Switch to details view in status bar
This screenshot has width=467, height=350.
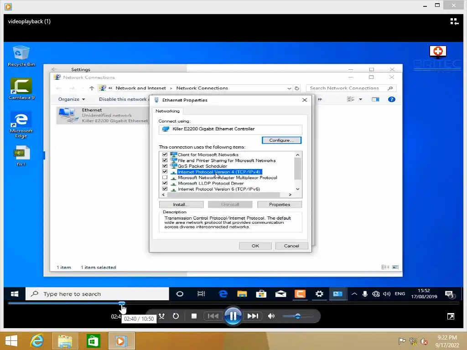(385, 267)
